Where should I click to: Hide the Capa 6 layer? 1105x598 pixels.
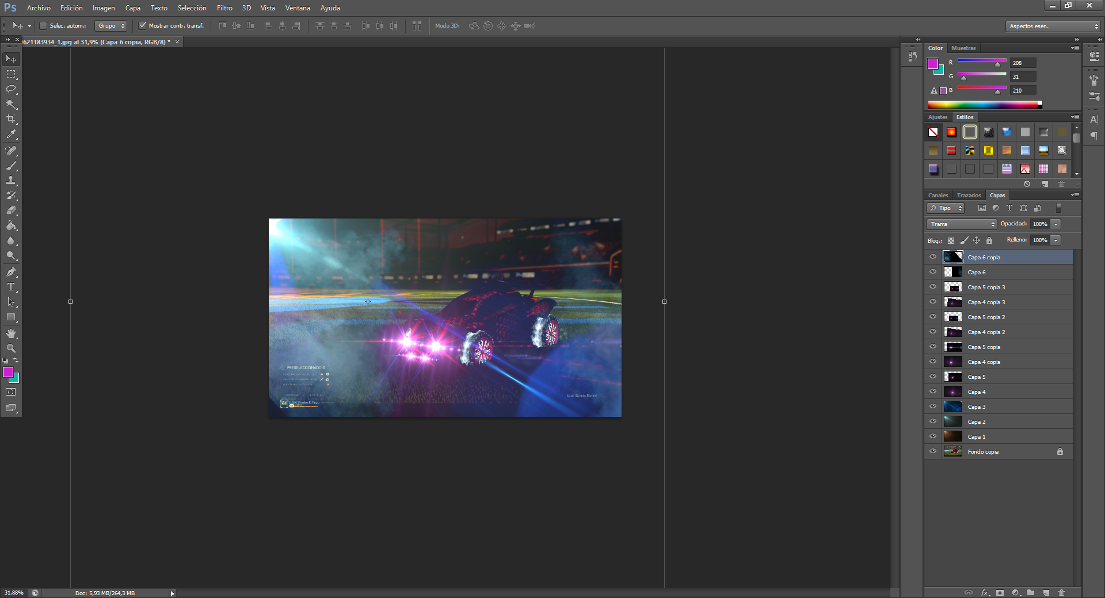coord(933,272)
